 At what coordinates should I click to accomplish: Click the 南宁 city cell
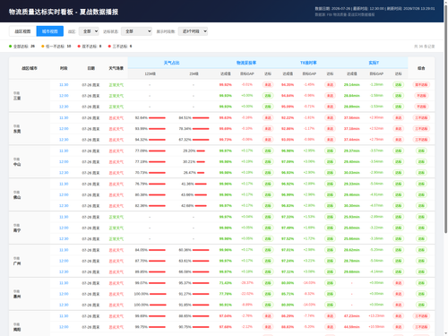(30, 228)
